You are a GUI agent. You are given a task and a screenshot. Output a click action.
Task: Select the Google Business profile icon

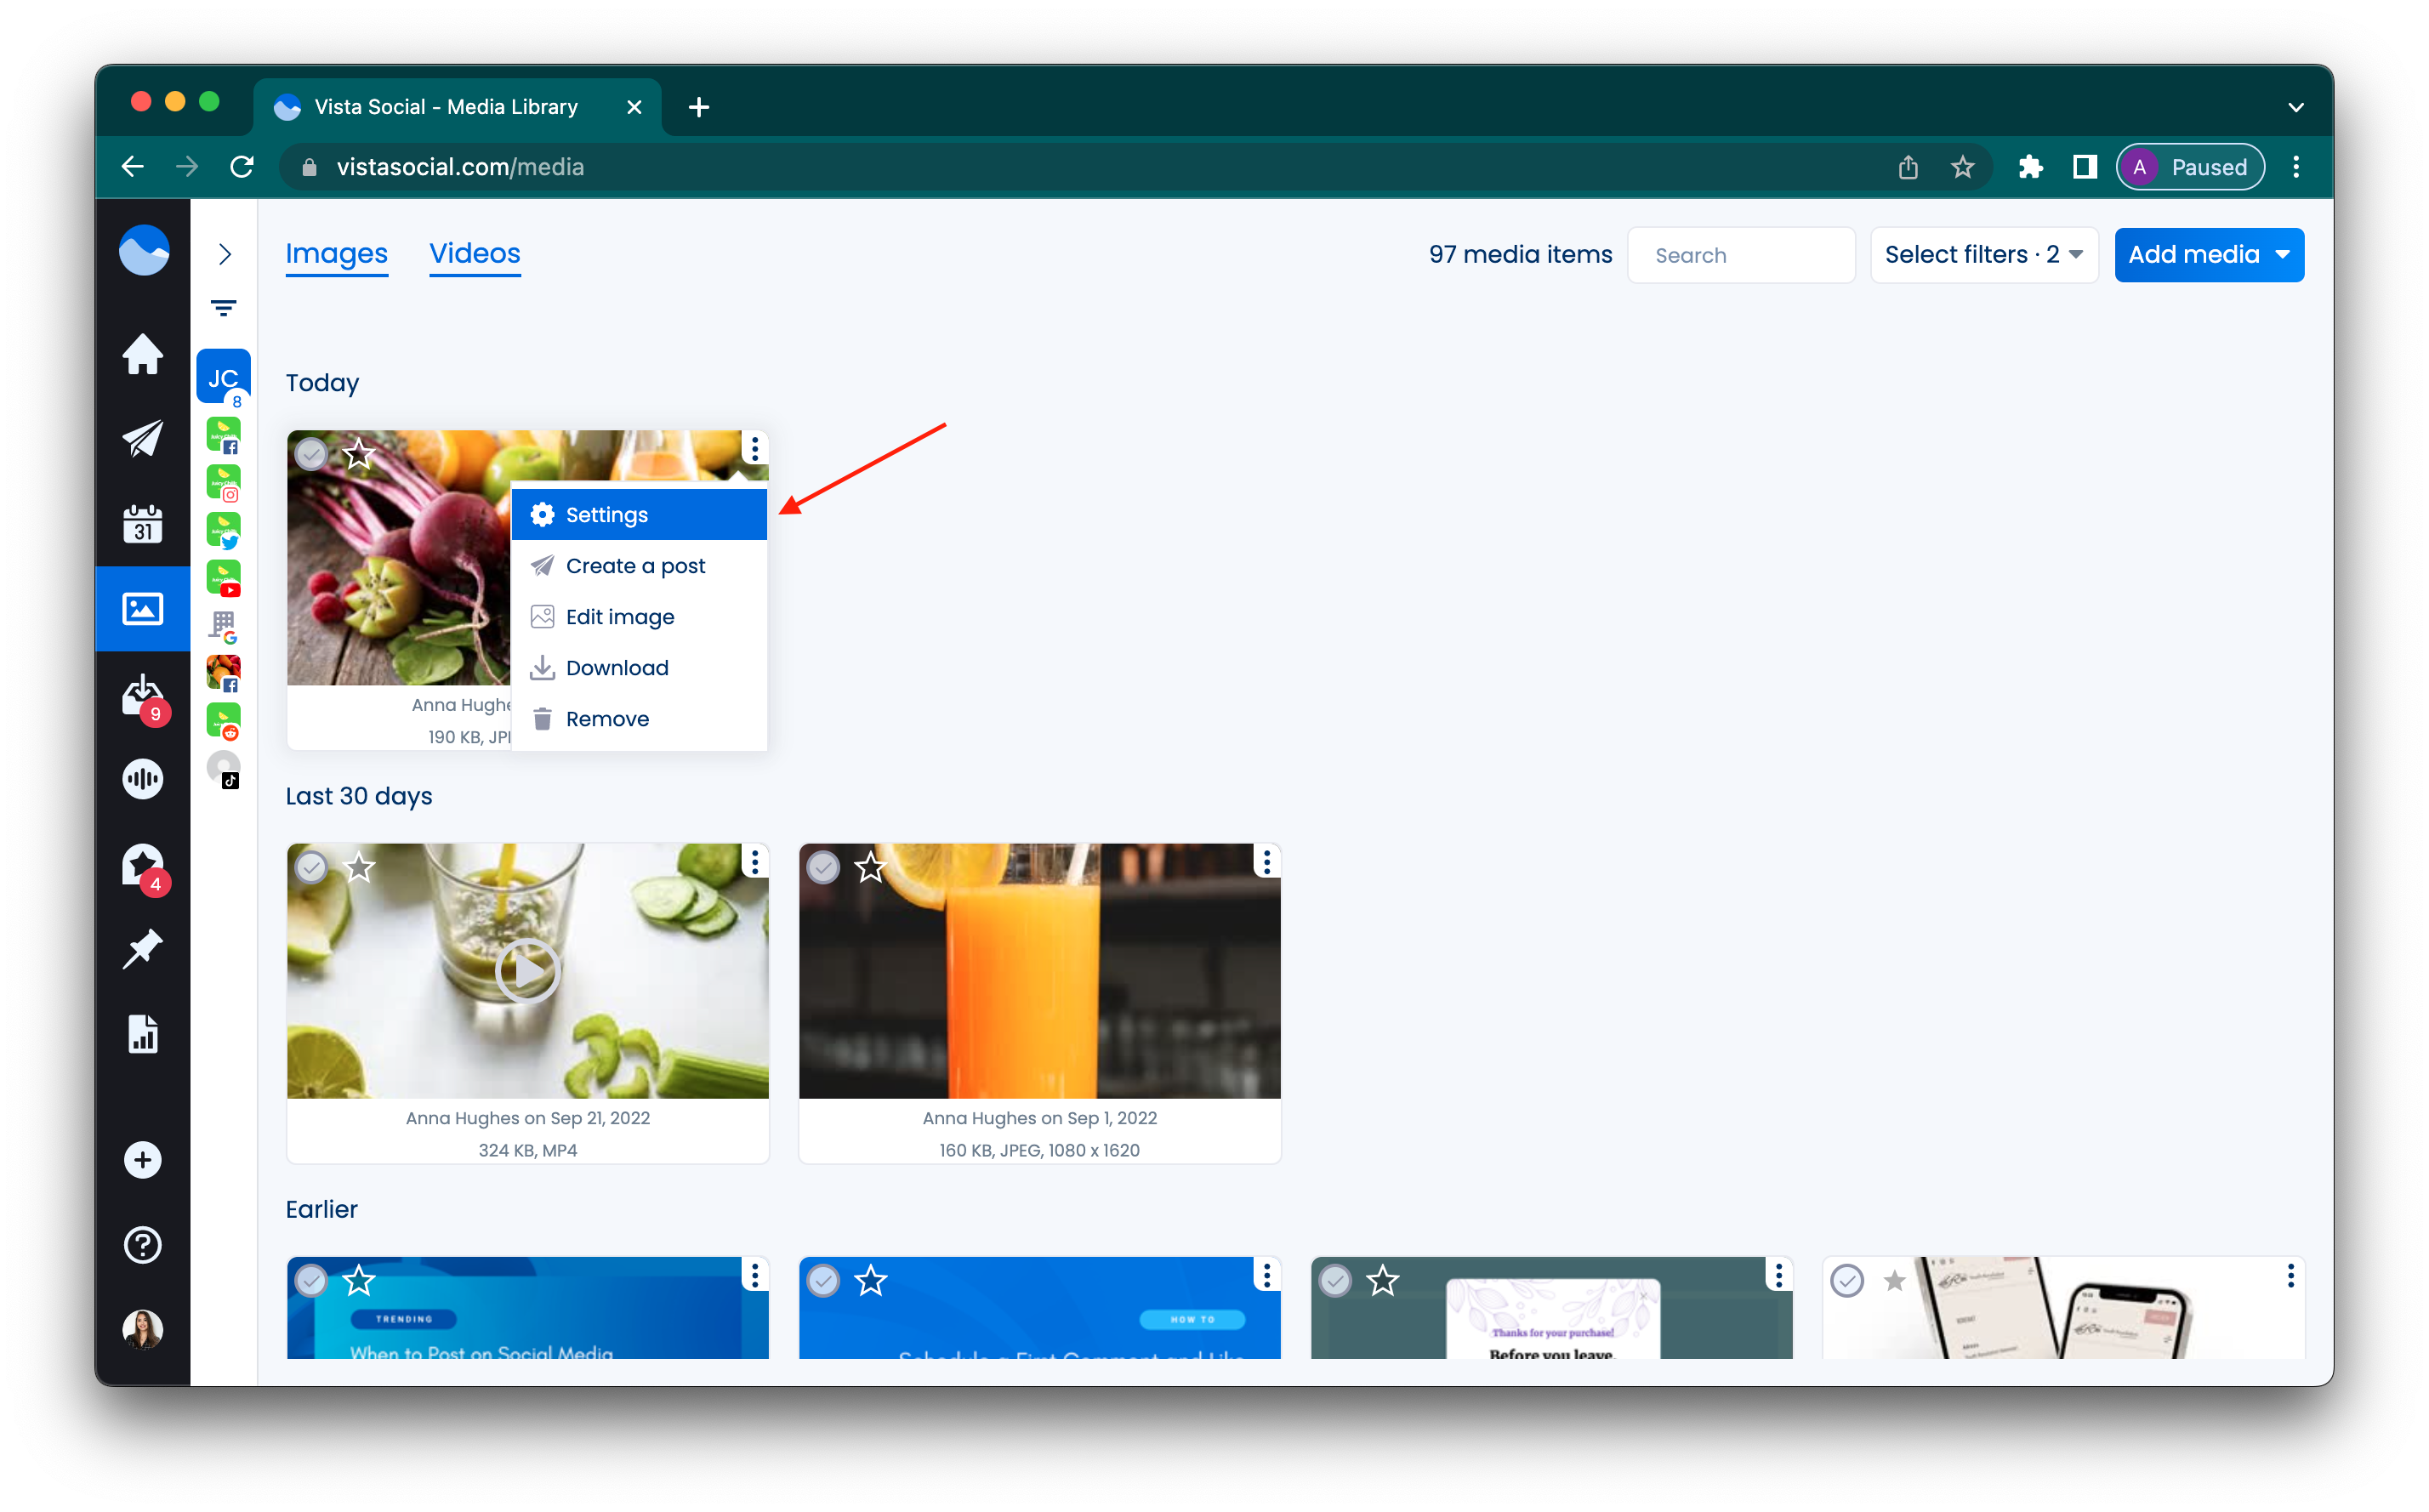tap(224, 627)
